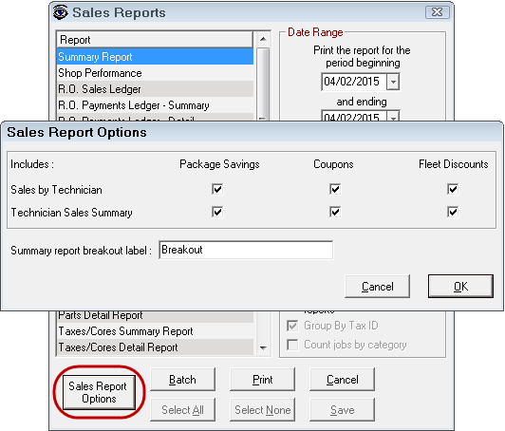Click the report list scroll down arrow

tap(263, 347)
